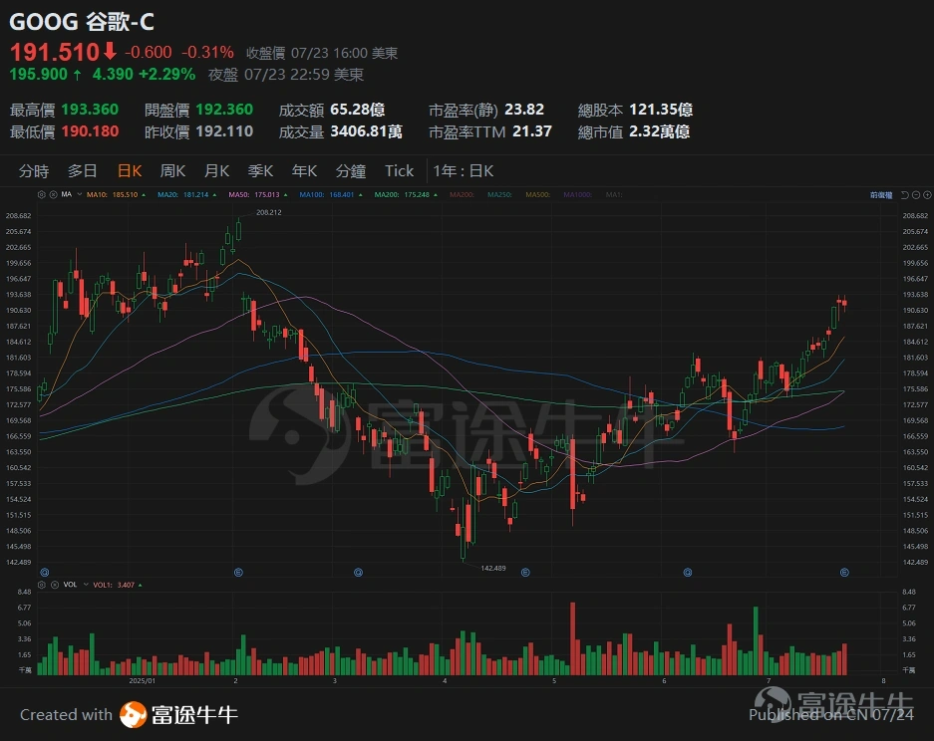Expand the VOL indicator dropdown arrow
The width and height of the screenshot is (934, 741).
coord(86,585)
